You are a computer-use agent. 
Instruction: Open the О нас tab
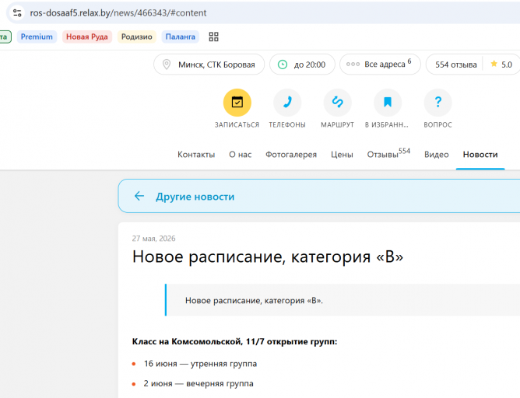tap(241, 155)
